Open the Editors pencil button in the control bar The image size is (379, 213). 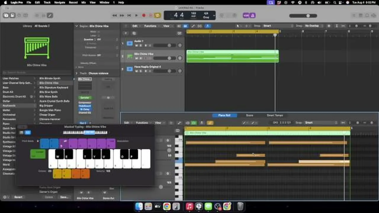pyautogui.click(x=50, y=15)
